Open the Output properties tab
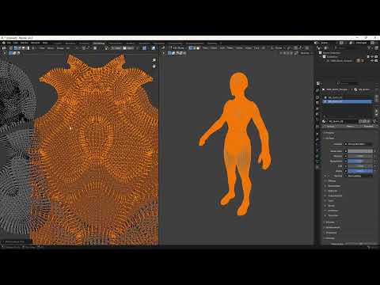This screenshot has width=380, height=285. coord(317,103)
